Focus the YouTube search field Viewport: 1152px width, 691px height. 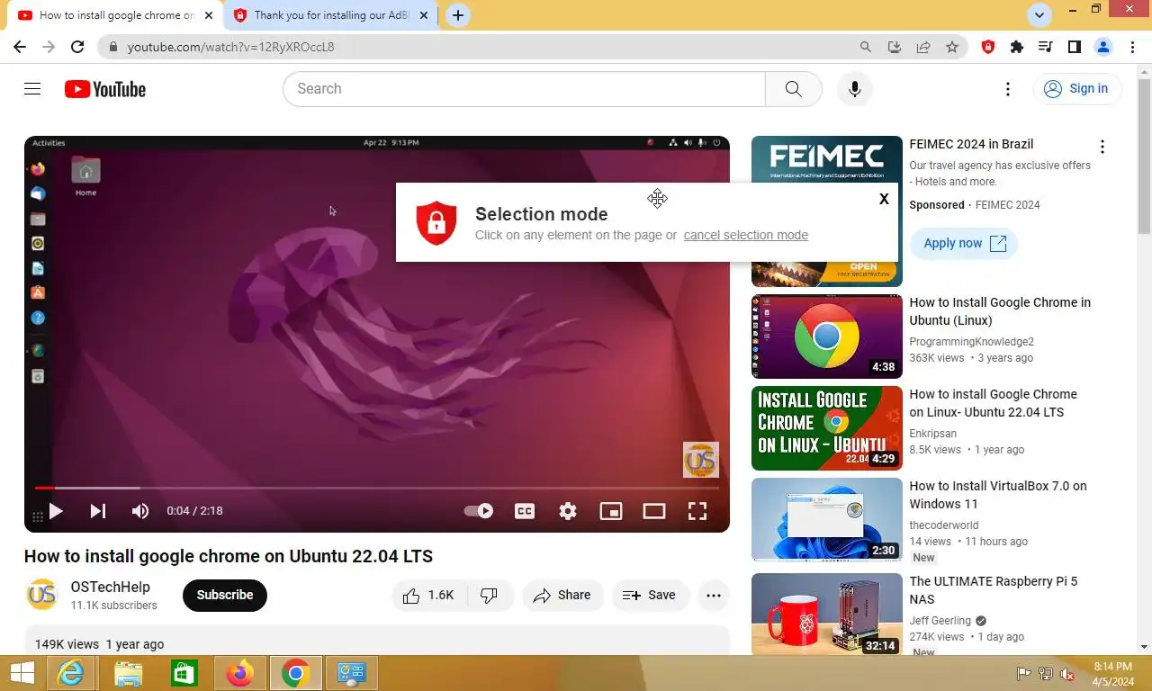click(524, 88)
